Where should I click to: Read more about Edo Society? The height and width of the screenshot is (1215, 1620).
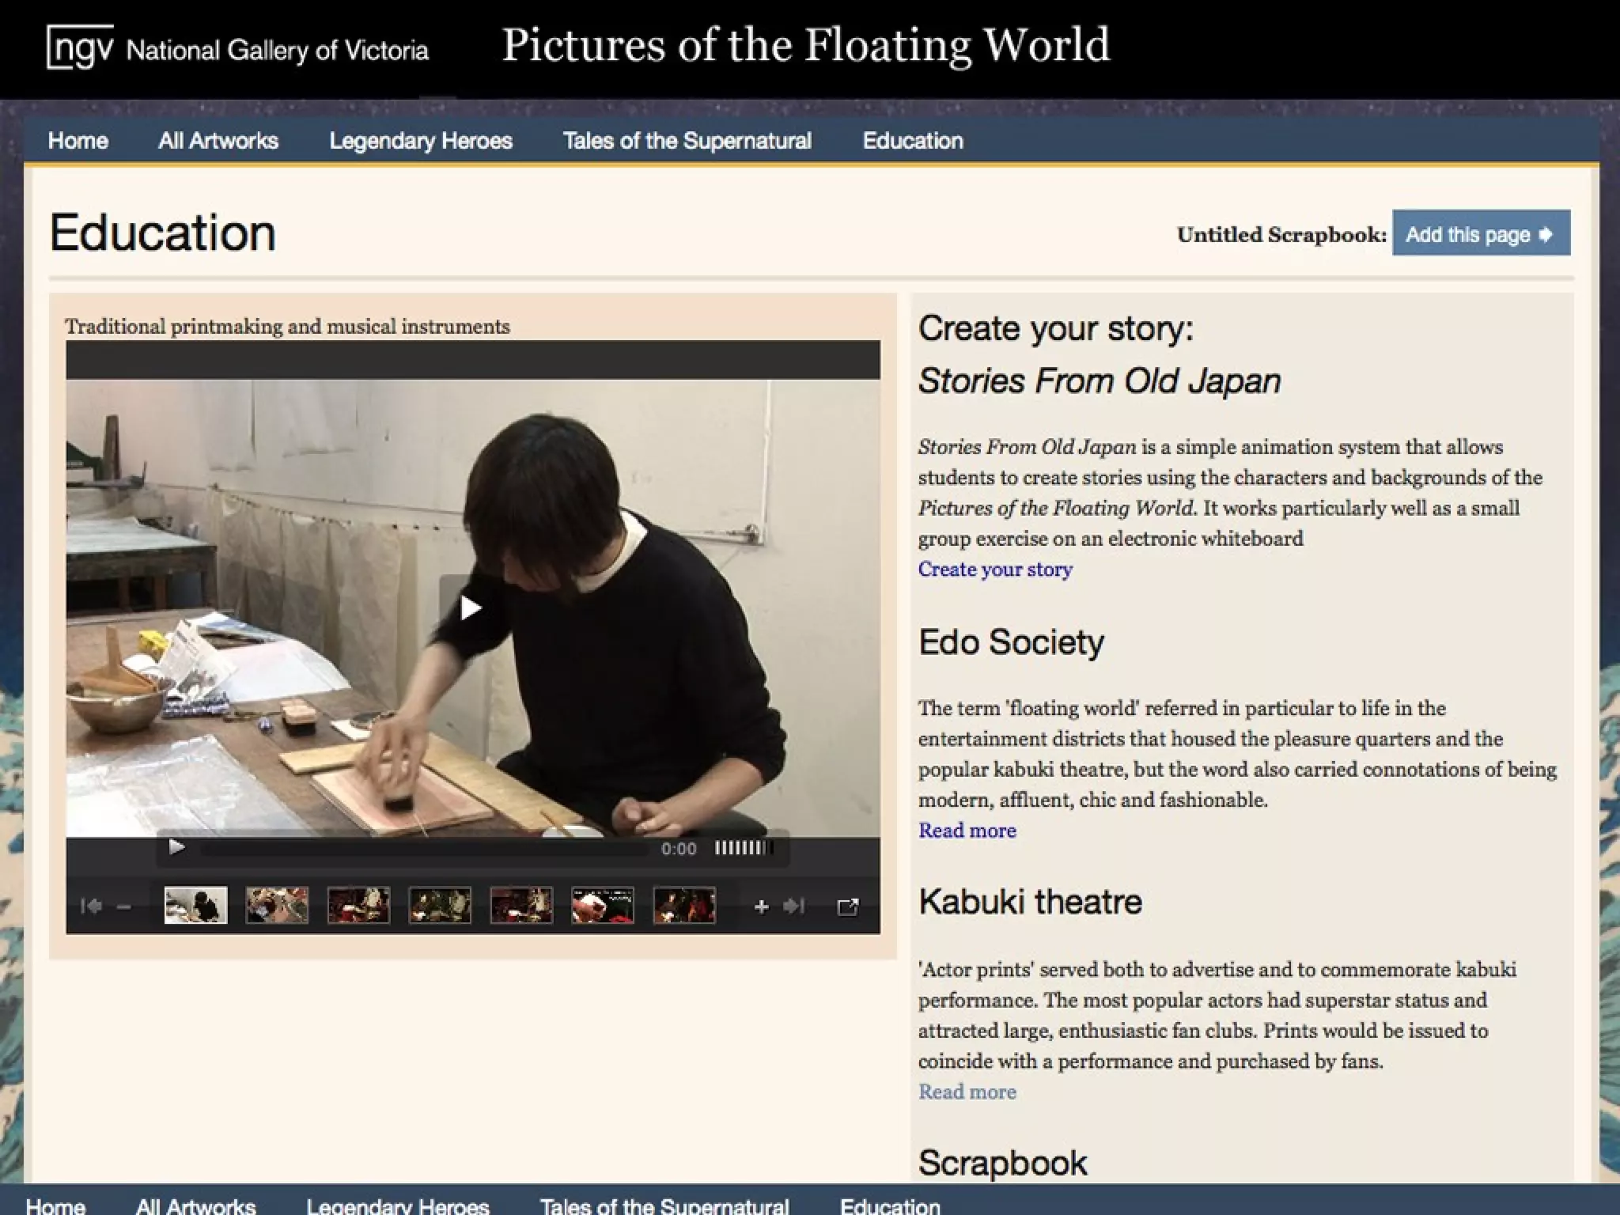pyautogui.click(x=967, y=831)
